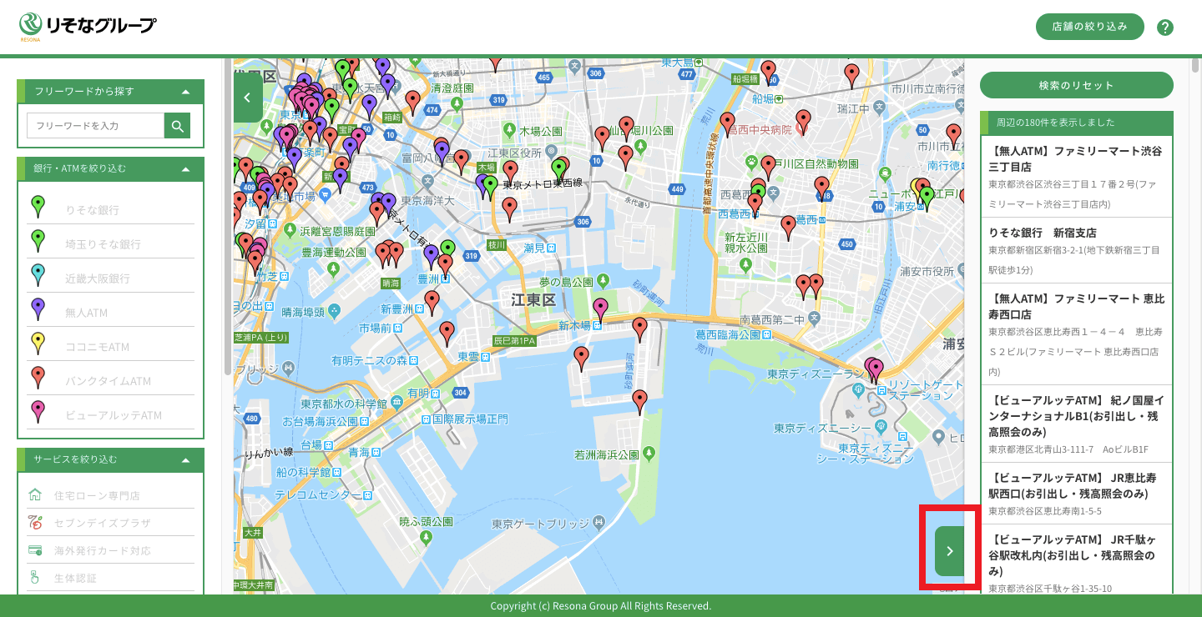Click the 埼玉りそな銀行 pin icon
1202x617 pixels.
pos(38,240)
